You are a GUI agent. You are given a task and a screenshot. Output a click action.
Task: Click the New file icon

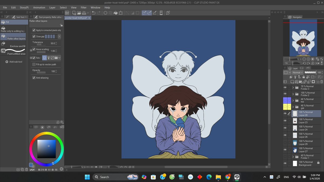coord(74,13)
